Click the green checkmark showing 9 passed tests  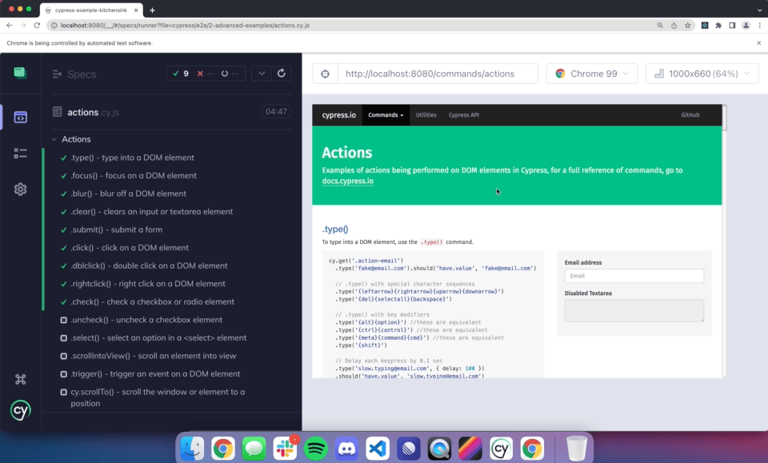point(179,73)
